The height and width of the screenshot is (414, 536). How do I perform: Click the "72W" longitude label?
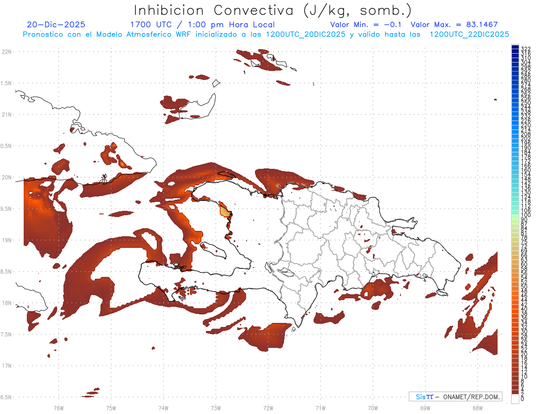click(268, 408)
